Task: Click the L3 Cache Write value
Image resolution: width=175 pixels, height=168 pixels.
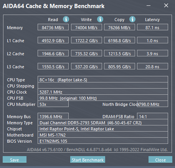Action: [x=86, y=66]
